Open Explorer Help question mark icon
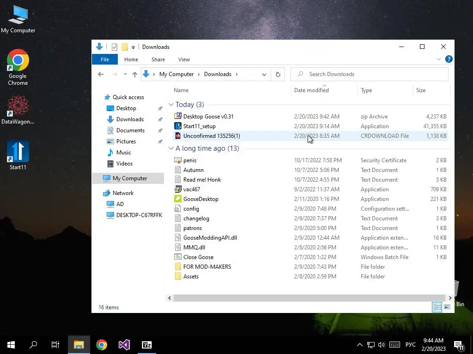 coord(449,59)
